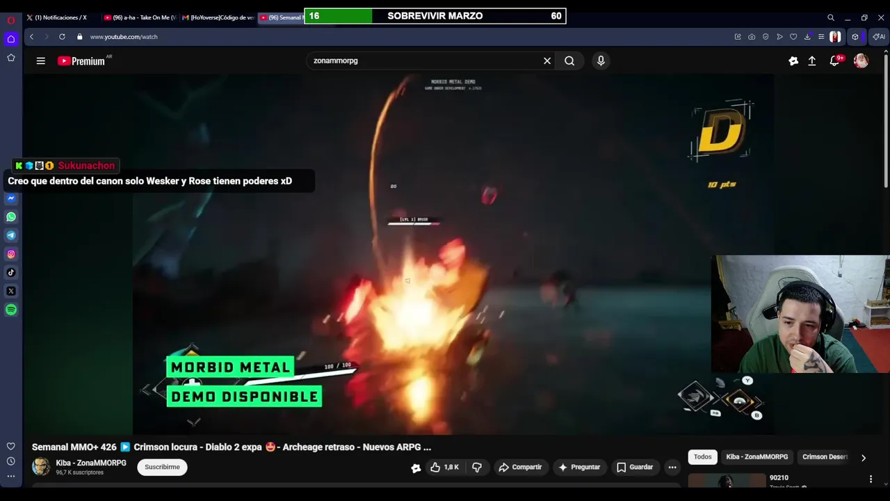Click the icon left of the like button
The image size is (890, 501).
pos(416,468)
